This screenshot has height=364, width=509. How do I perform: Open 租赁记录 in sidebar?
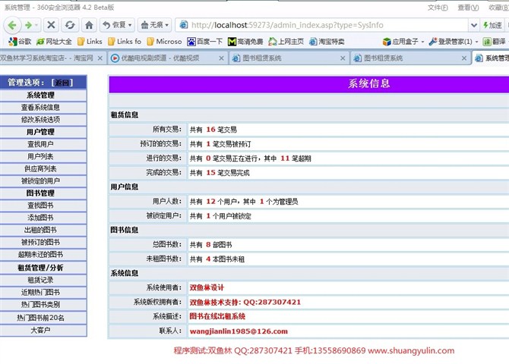click(40, 280)
